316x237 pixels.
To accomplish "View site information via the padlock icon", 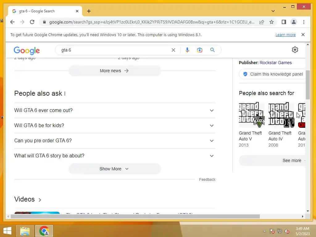I will tap(44, 22).
